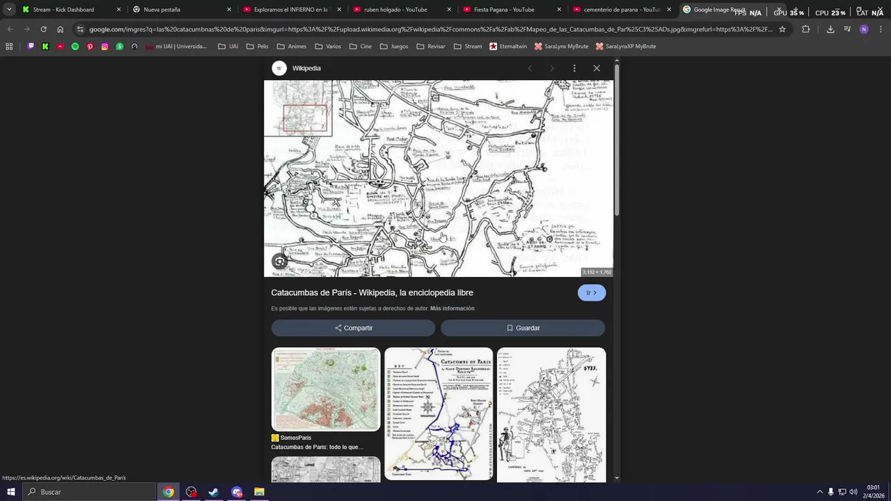Open the Chrome profile avatar
The height and width of the screenshot is (501, 891).
pos(864,29)
